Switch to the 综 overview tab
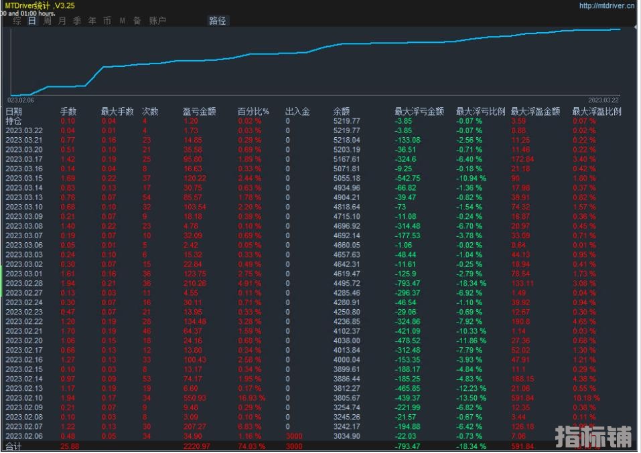The height and width of the screenshot is (453, 641). 17,21
